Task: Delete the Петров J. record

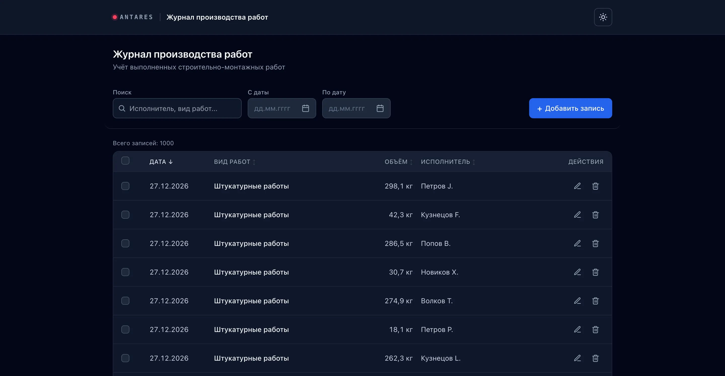Action: point(595,186)
